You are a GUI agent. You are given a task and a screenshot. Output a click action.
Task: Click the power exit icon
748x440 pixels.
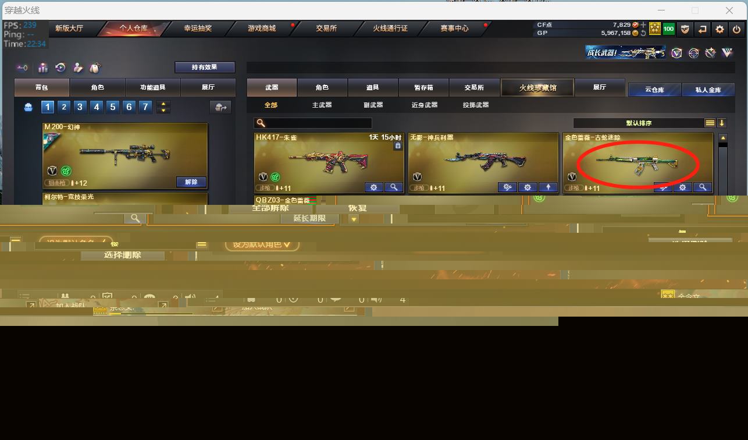[x=736, y=29]
